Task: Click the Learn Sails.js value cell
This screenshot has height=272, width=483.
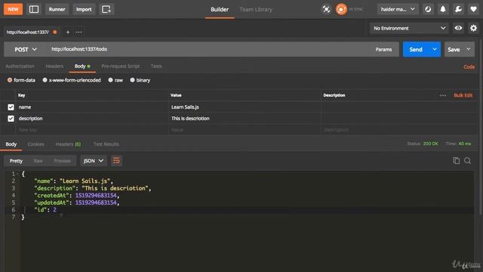Action: (x=245, y=107)
